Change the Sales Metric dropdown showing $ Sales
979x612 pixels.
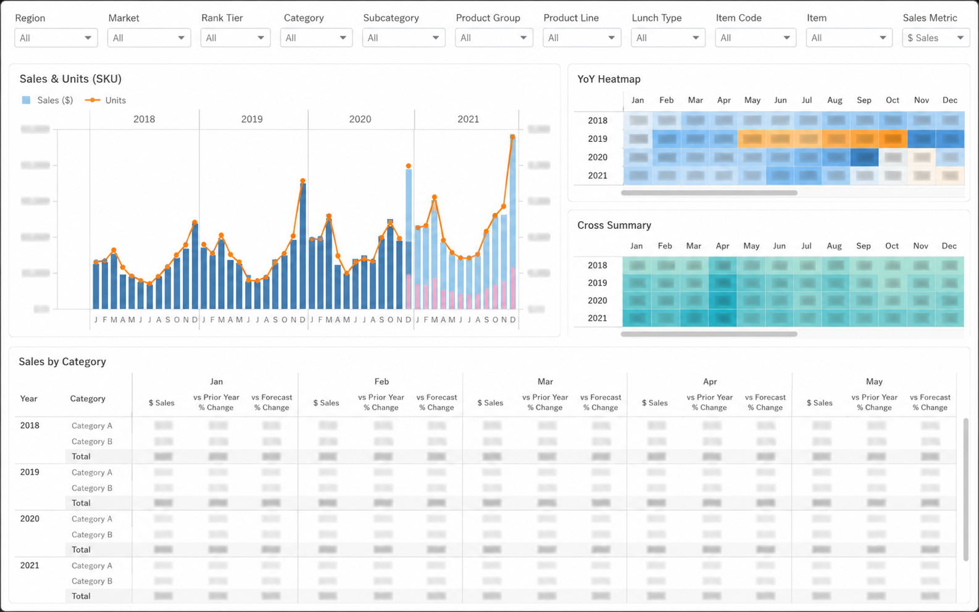[x=936, y=38]
